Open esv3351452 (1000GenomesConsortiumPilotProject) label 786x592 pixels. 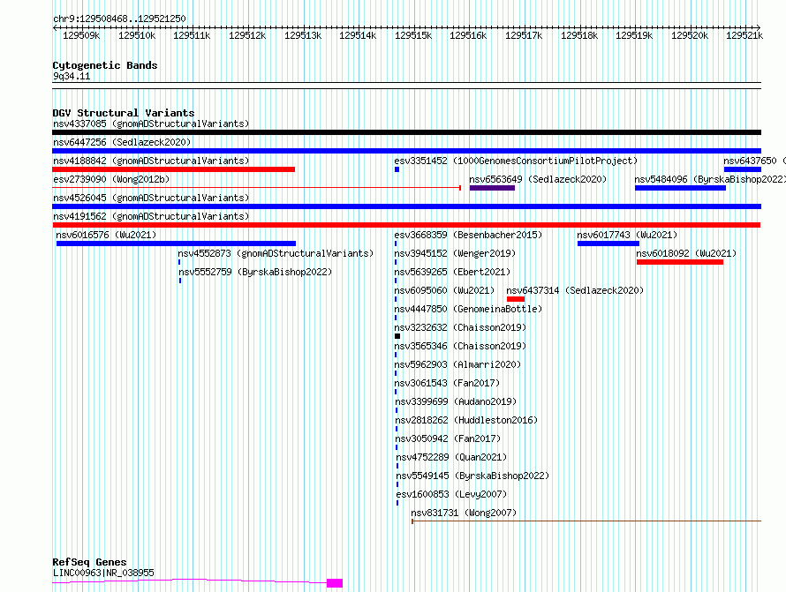coord(516,161)
